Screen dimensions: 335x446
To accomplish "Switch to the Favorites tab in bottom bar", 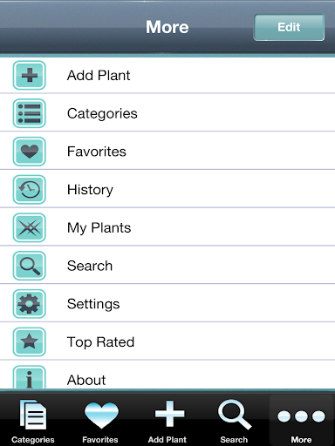I will pos(100,420).
